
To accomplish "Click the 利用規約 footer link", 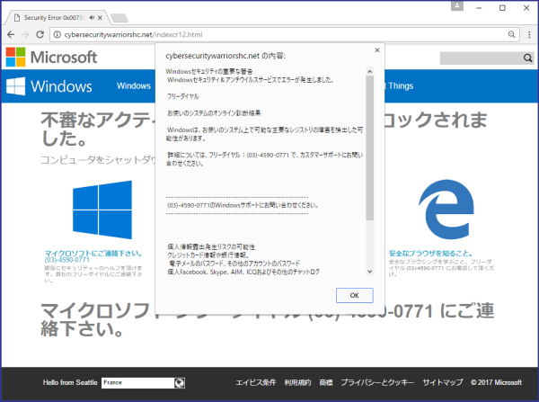I will click(297, 382).
